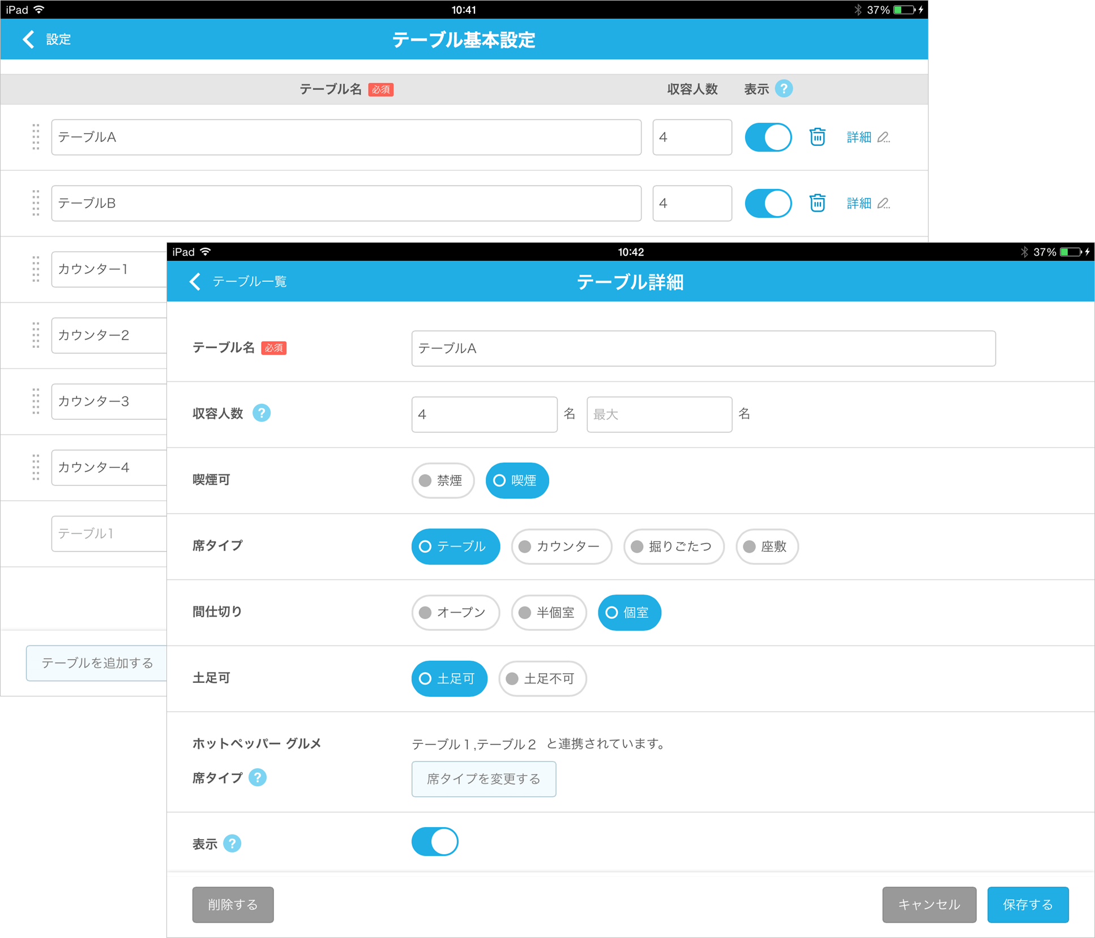Select 禁煙 smoking option
1095x938 pixels.
[442, 480]
